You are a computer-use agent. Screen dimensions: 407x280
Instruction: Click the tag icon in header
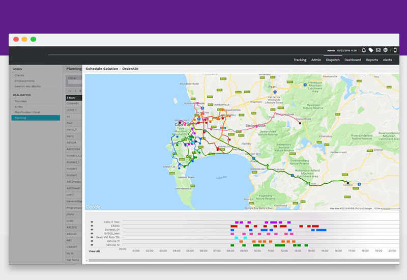(x=371, y=50)
